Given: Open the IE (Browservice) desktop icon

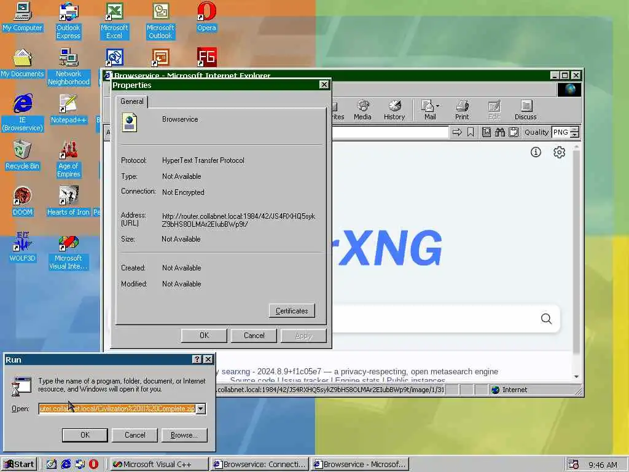Looking at the screenshot, I should point(23,113).
